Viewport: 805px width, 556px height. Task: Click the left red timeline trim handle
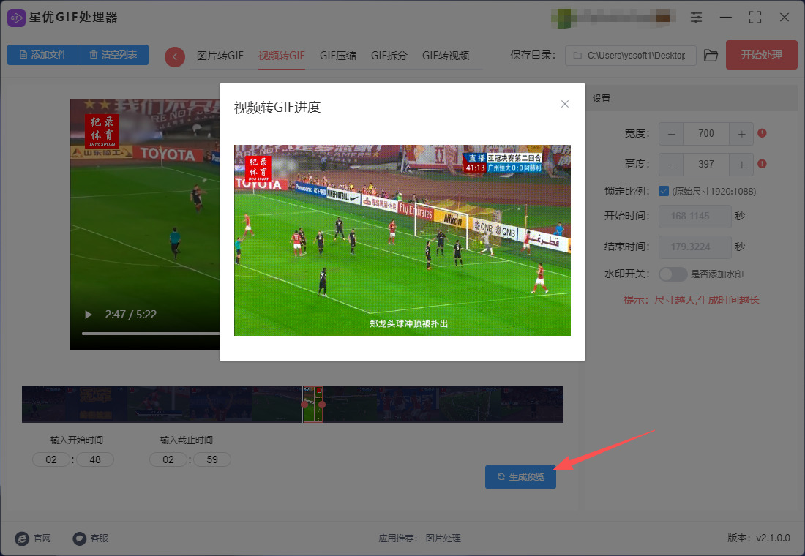pyautogui.click(x=304, y=405)
